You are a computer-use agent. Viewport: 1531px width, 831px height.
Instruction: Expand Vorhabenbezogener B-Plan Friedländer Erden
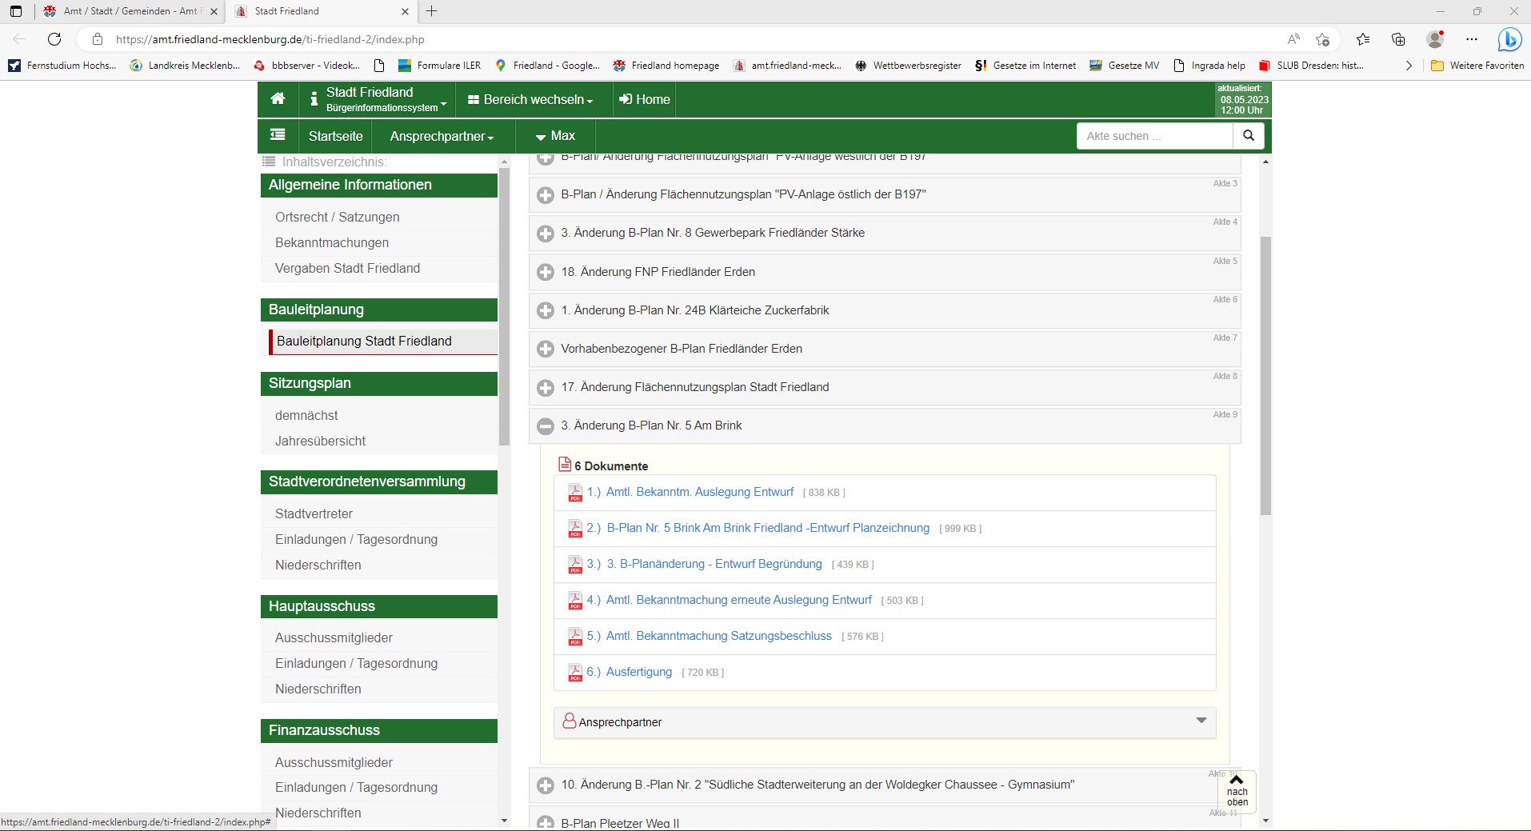(546, 349)
